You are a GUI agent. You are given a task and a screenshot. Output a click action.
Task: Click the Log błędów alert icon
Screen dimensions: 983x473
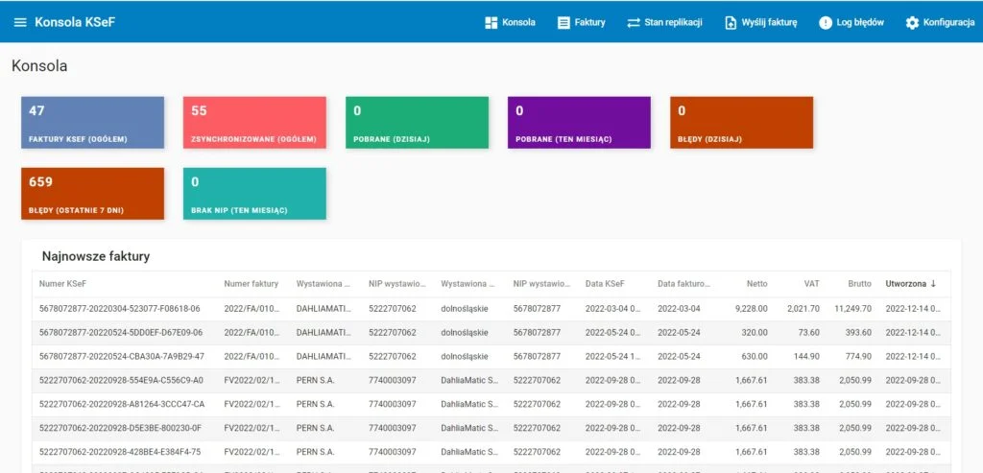pyautogui.click(x=826, y=22)
